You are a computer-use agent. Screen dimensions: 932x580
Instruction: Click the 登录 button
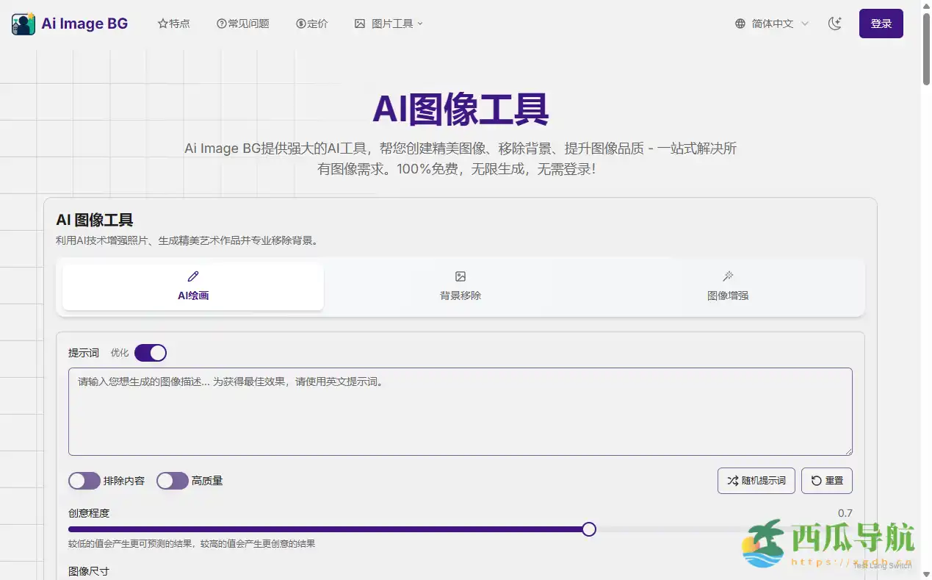[881, 23]
